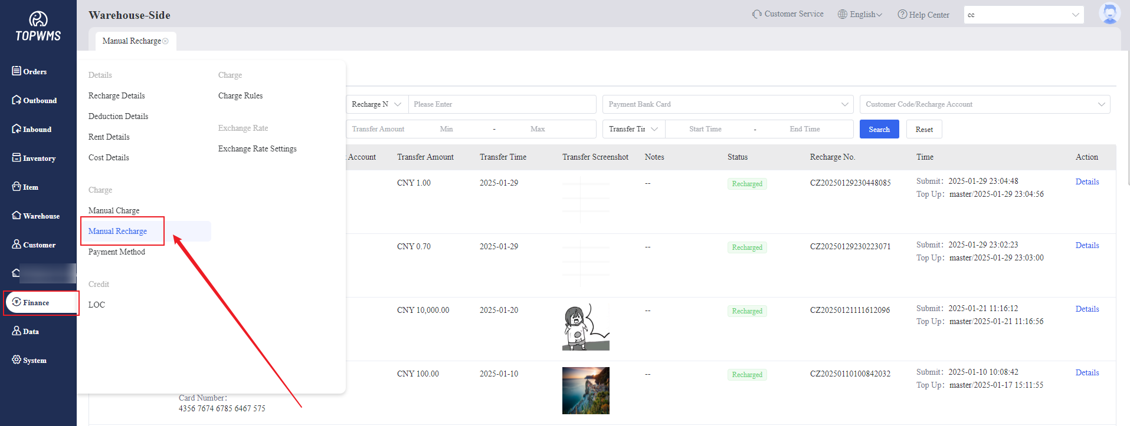The height and width of the screenshot is (426, 1130).
Task: Open Details link for CNY 10,000.00 row
Action: (1087, 309)
